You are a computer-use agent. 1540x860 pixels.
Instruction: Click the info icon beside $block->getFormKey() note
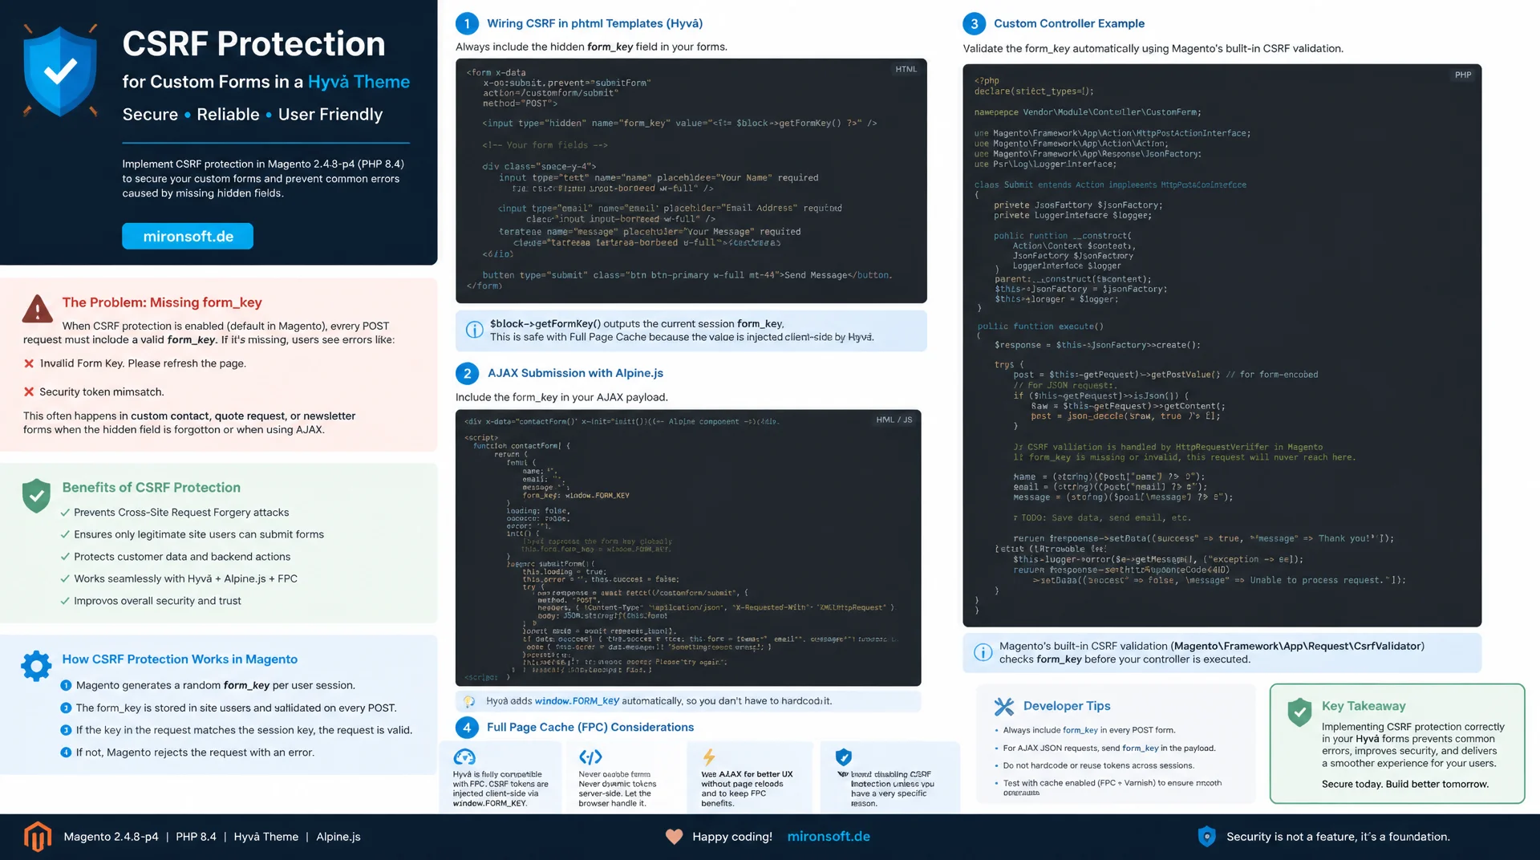point(475,330)
